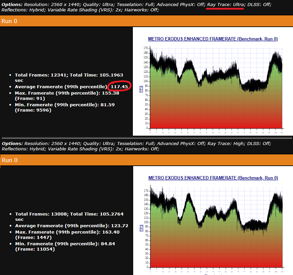Click the FPS axis label of the upper chart
This screenshot has width=293, height=275.
(141, 89)
